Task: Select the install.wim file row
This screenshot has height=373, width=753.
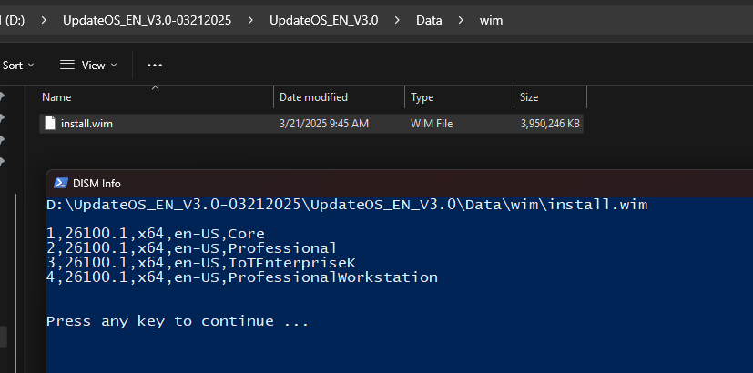Action: [311, 124]
